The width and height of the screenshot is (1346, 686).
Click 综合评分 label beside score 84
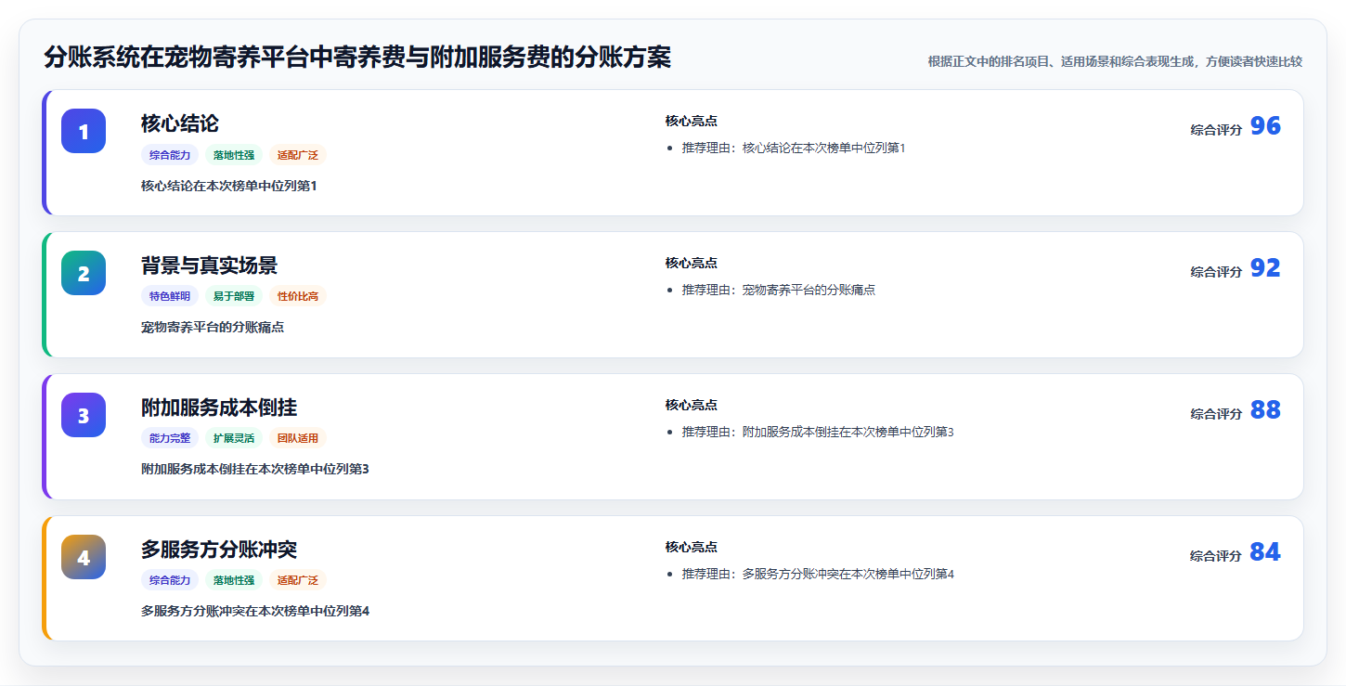(x=1216, y=556)
